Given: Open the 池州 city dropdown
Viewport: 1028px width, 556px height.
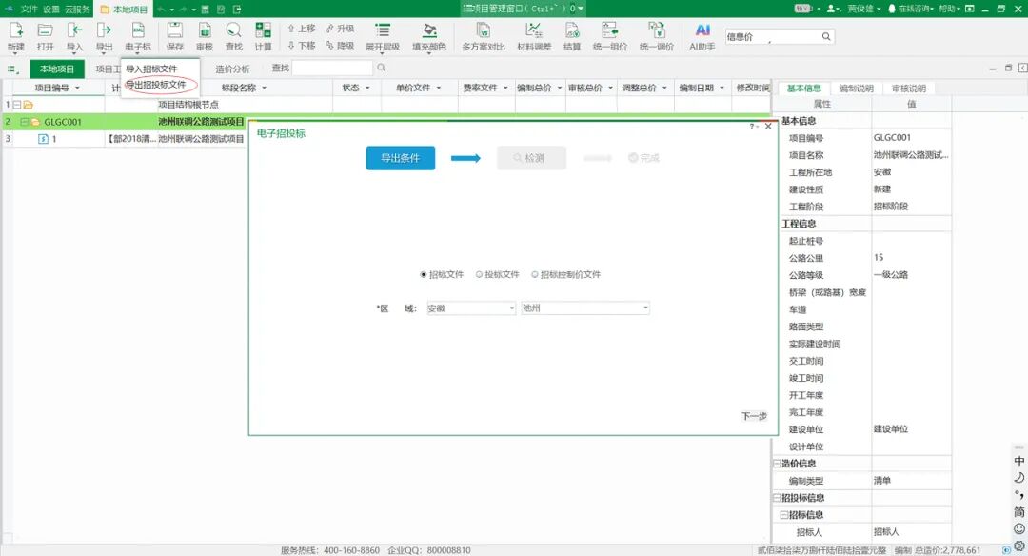Looking at the screenshot, I should pyautogui.click(x=584, y=308).
